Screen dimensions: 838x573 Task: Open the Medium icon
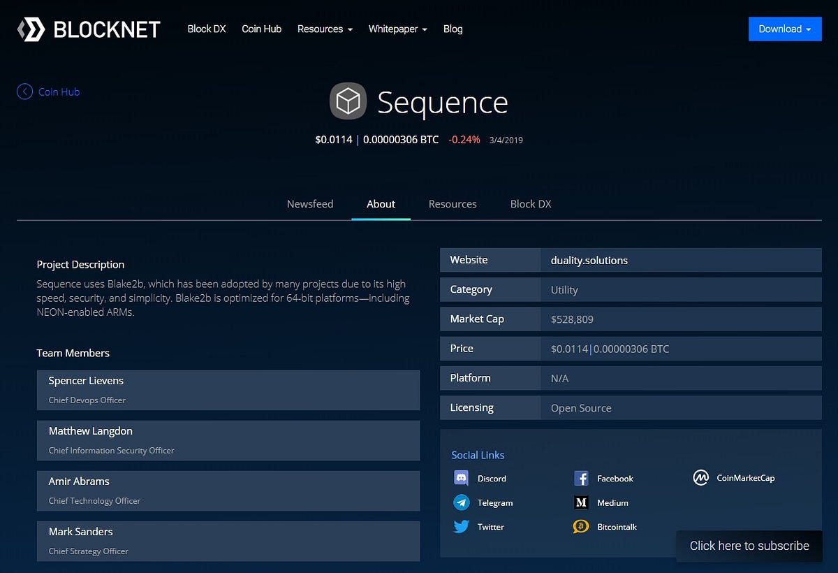[581, 502]
